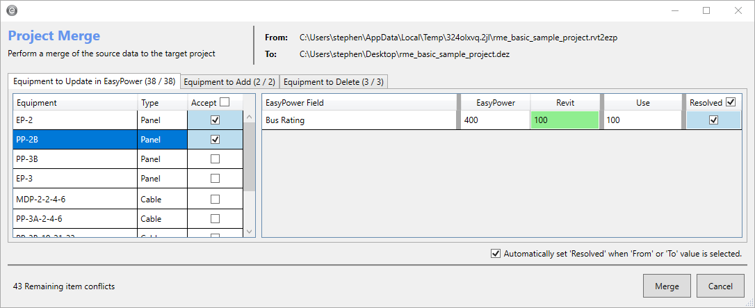Image resolution: width=755 pixels, height=308 pixels.
Task: Enable Accept for MDP-2-2-4-6 cable
Action: pyautogui.click(x=215, y=199)
